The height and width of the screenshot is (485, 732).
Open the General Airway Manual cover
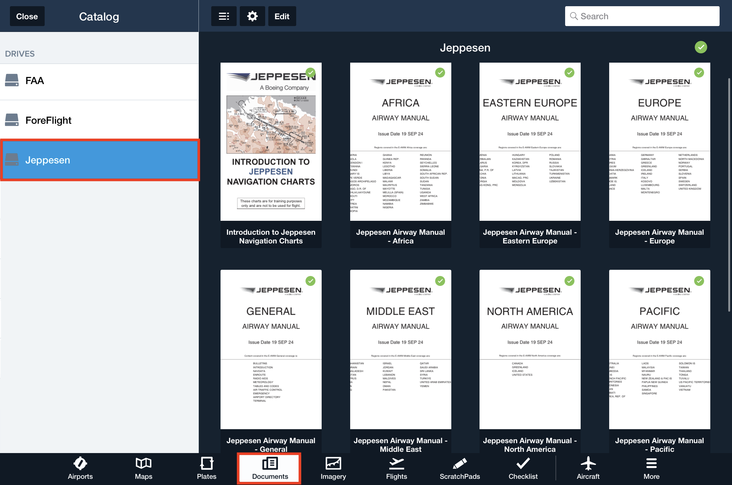[x=271, y=349]
